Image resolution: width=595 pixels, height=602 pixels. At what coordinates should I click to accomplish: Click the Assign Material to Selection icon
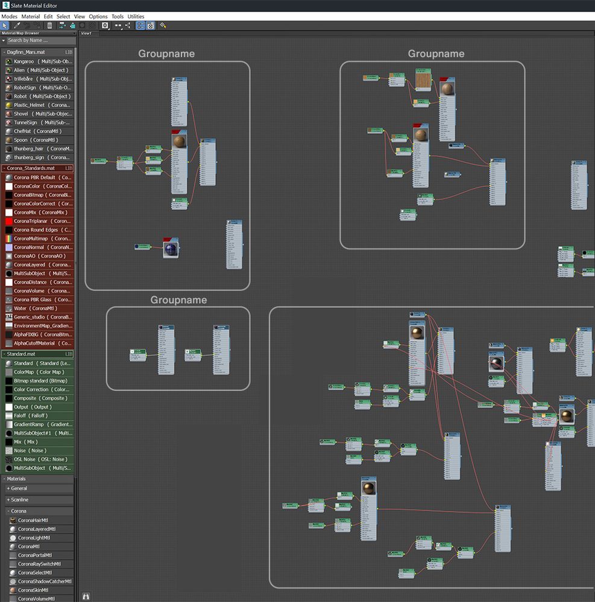point(61,25)
